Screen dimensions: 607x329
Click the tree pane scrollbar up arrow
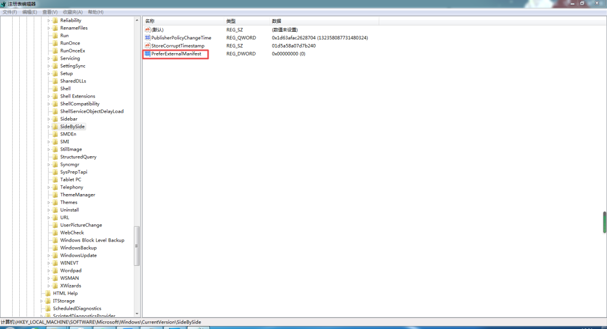pos(137,20)
